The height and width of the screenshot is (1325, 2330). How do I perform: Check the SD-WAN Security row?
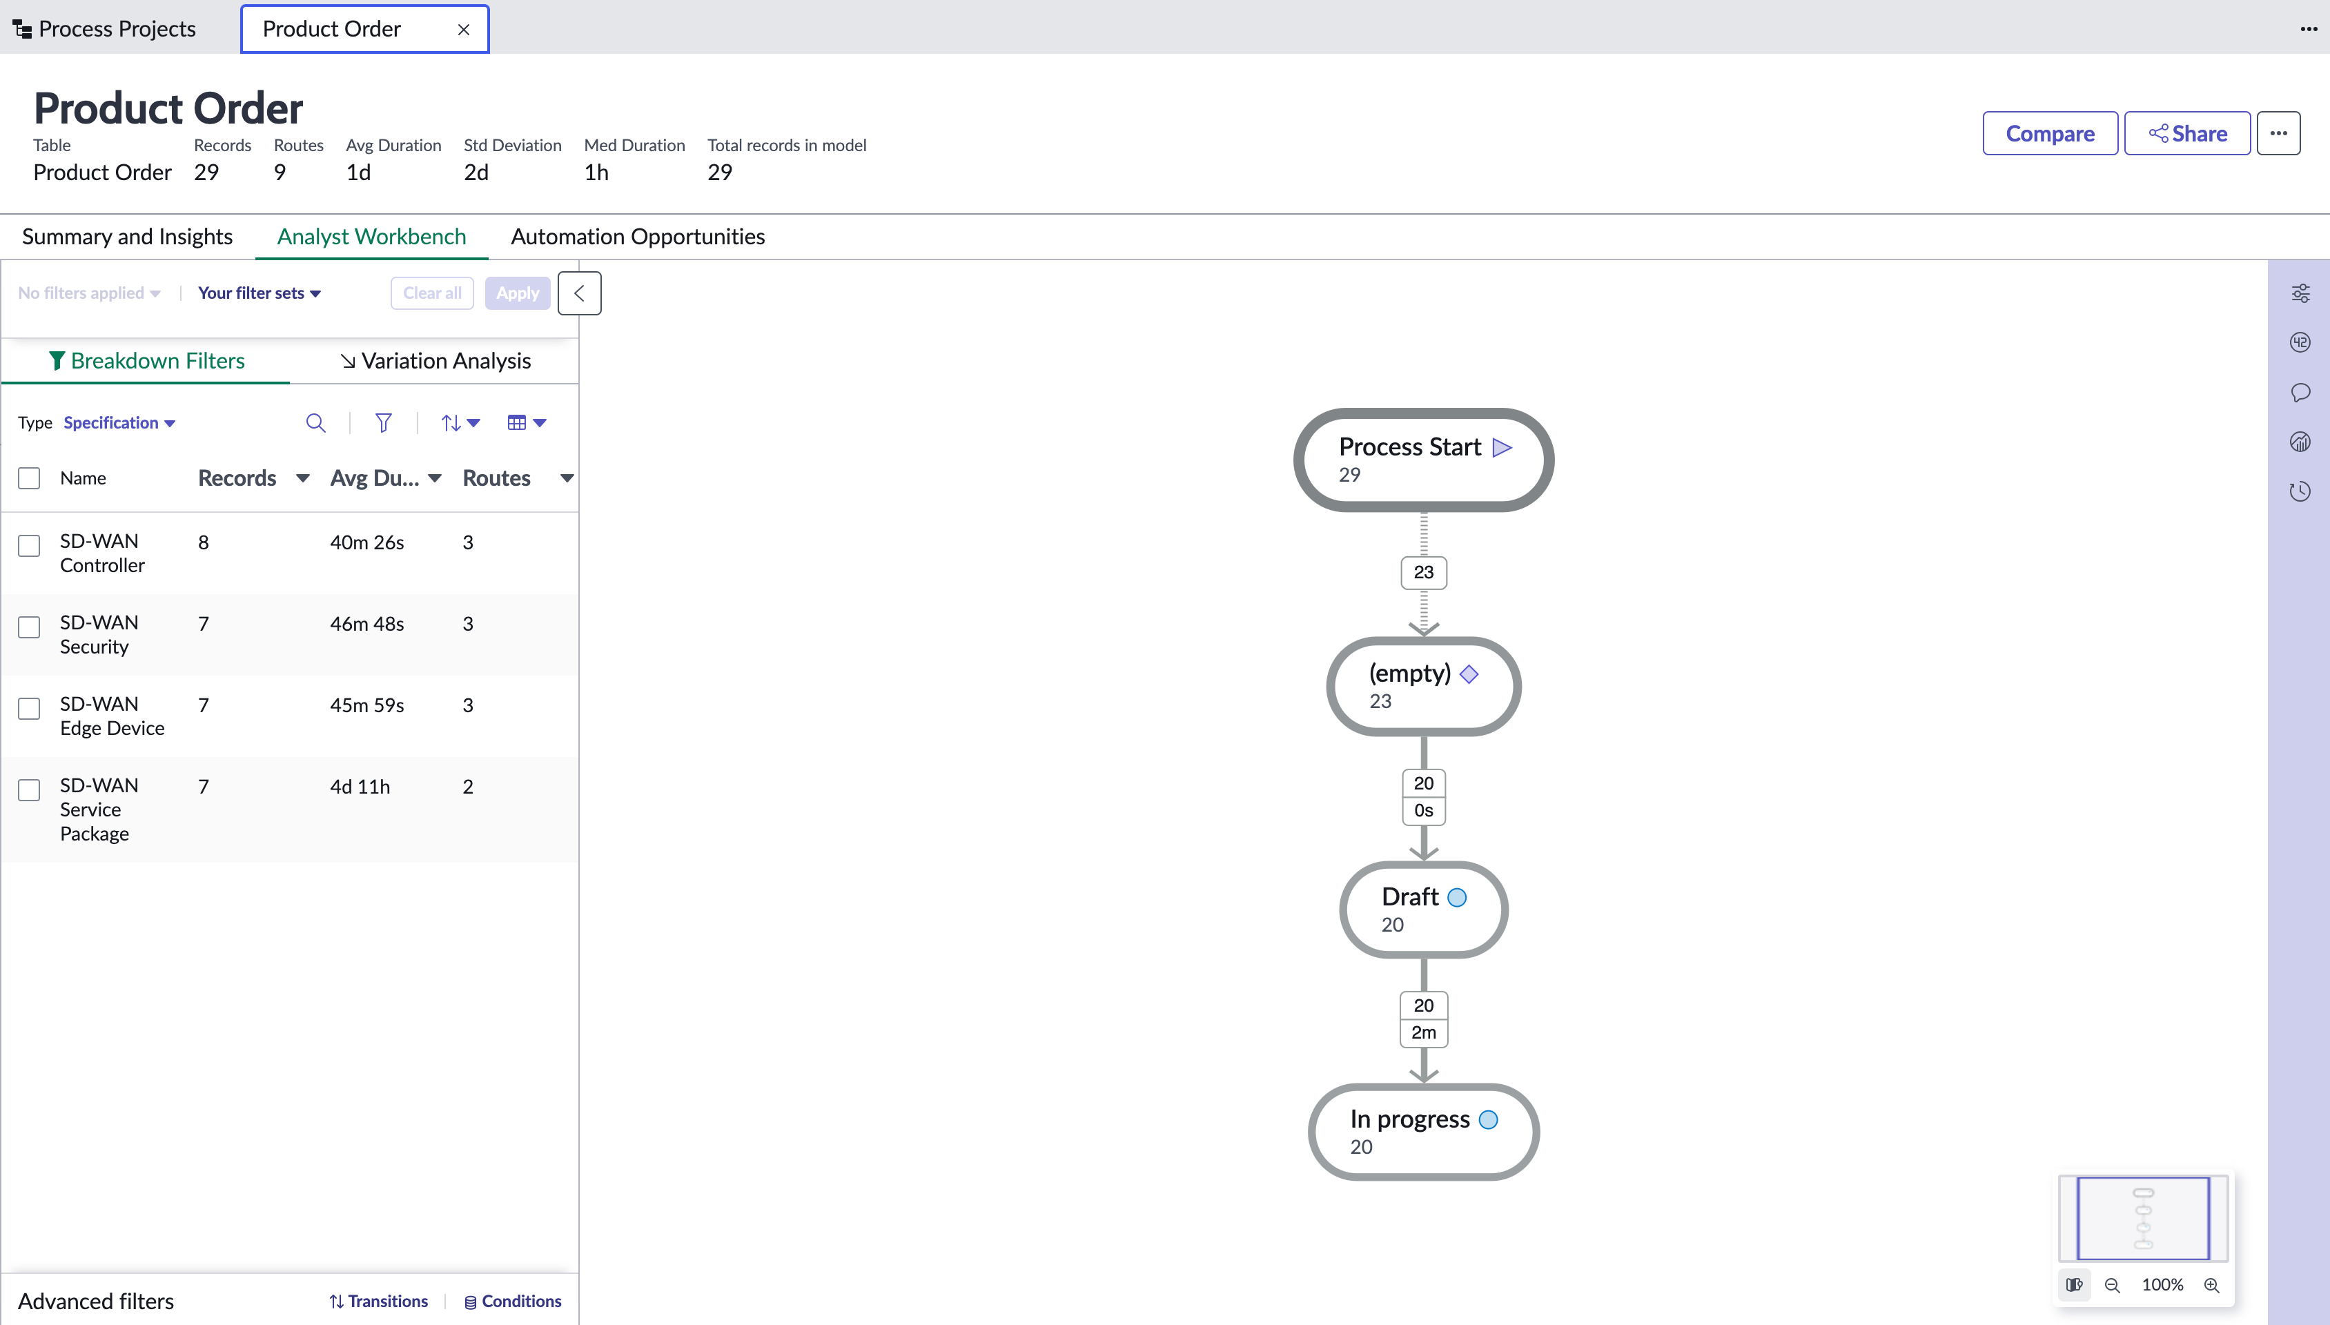(x=29, y=626)
